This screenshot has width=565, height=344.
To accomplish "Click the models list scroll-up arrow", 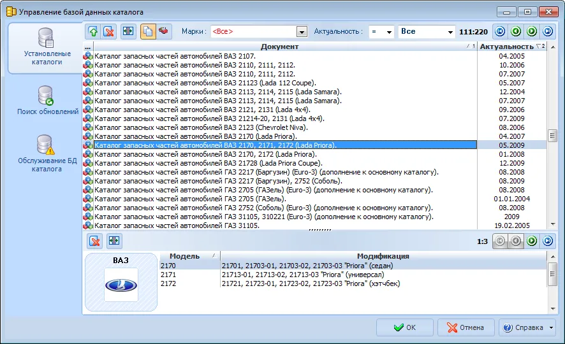I will pos(553,257).
